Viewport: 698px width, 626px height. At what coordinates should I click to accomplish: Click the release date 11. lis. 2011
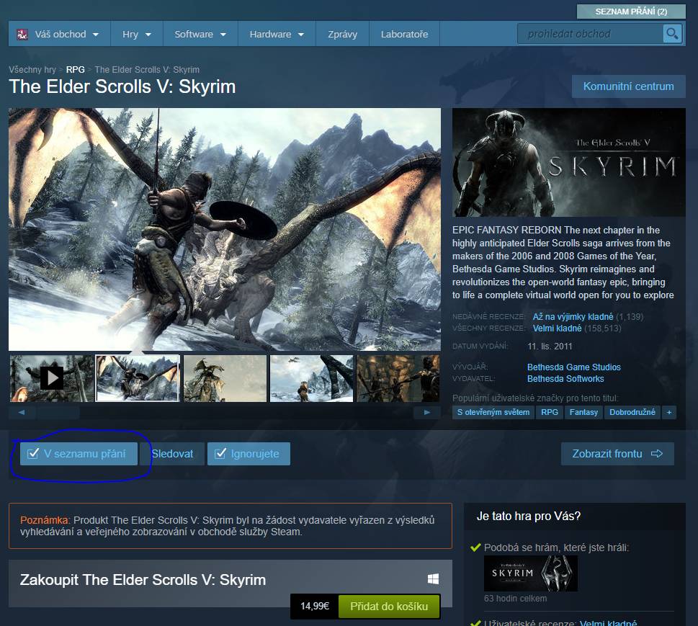(x=550, y=346)
